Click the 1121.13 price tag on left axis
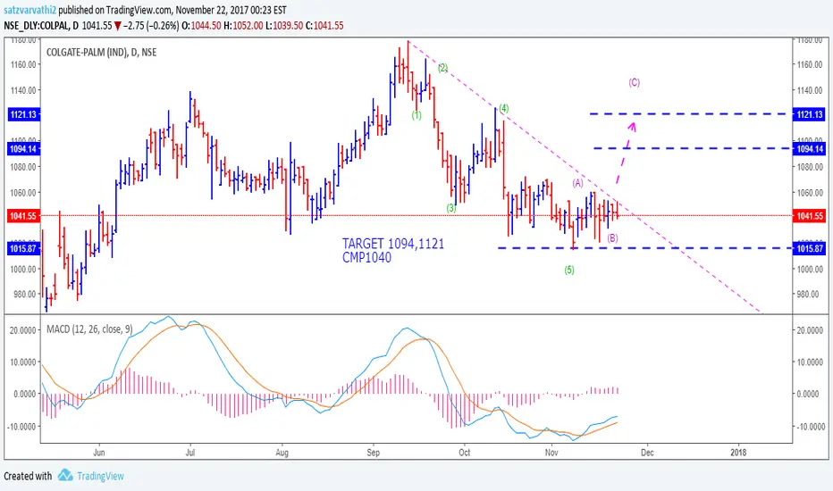Viewport: 833px width, 491px height. tap(23, 114)
